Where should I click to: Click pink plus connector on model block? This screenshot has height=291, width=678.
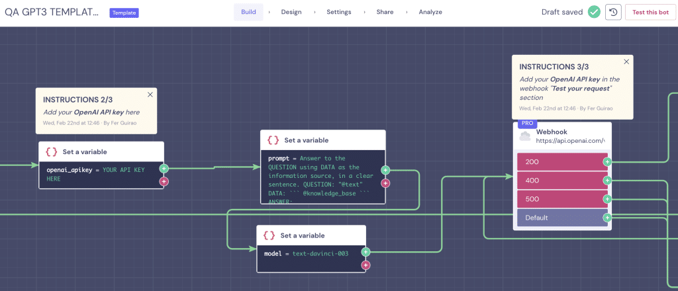pos(365,265)
